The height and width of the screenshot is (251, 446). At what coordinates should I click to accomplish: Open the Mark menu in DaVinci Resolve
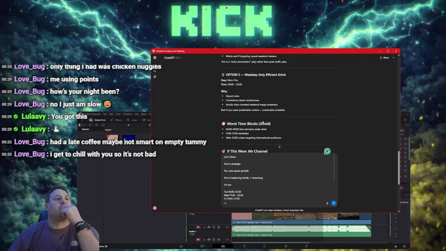(x=144, y=114)
